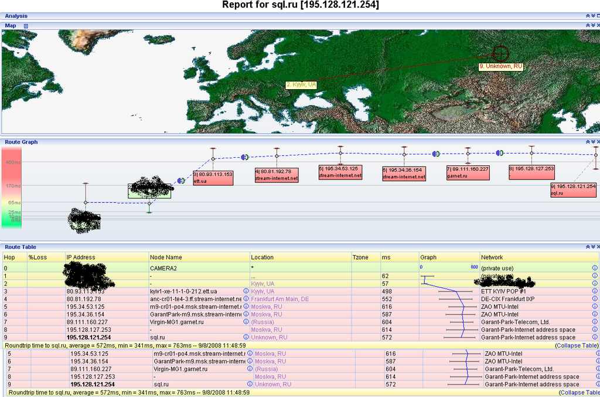Collapse the Map panel using its header arrows
600x397 pixels.
click(588, 26)
